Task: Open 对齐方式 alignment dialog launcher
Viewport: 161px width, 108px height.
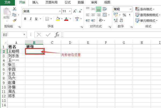Action: [x=110, y=27]
